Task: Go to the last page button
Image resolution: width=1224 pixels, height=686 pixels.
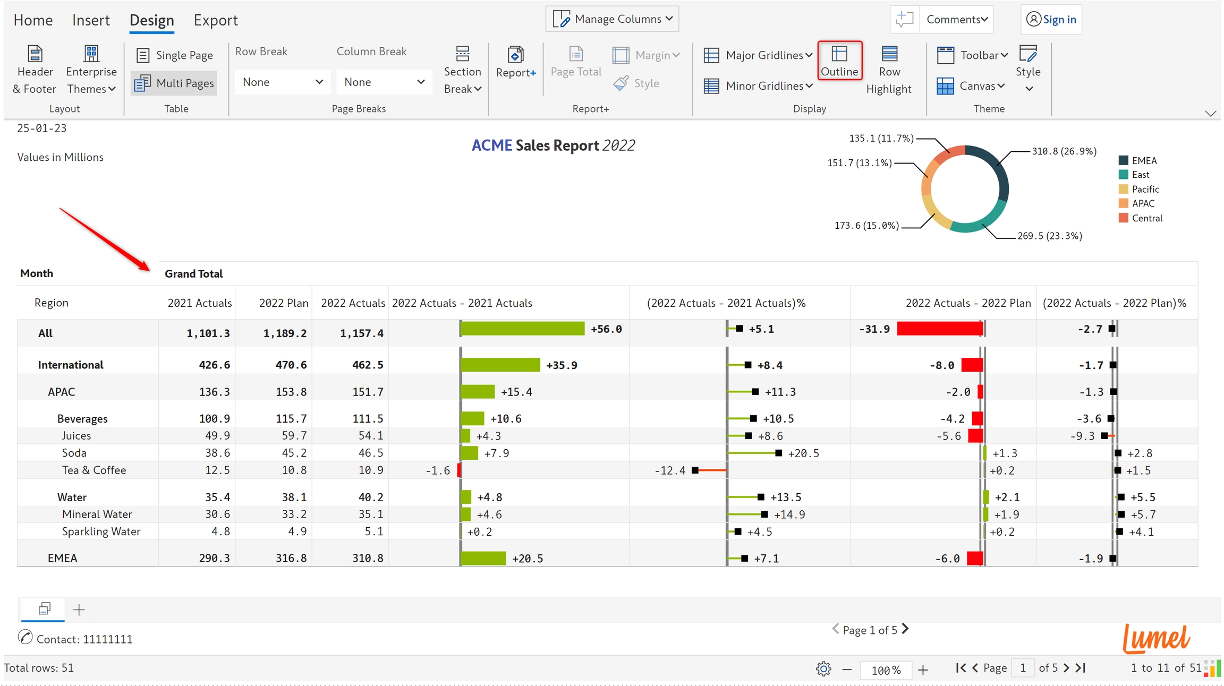Action: tap(1081, 668)
